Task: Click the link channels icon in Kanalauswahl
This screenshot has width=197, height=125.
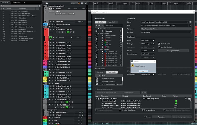Action: click(x=102, y=26)
